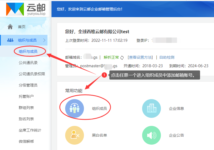Image resolution: width=214 pixels, height=150 pixels.
Task: Open the 黑白名单 yellow user icon
Action: click(75, 135)
